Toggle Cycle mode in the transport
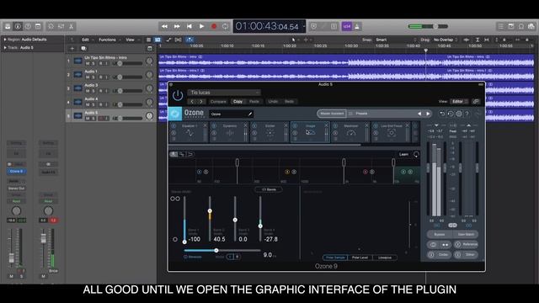Screen dimensions: 539x303 (x=225, y=26)
